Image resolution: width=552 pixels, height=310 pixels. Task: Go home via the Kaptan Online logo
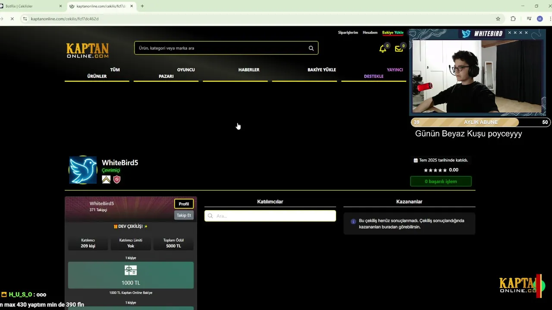[x=88, y=50]
